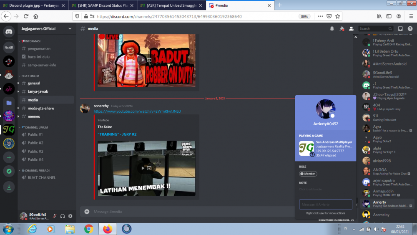Open Discord home direct messages
This screenshot has width=417, height=235.
pyautogui.click(x=9, y=32)
